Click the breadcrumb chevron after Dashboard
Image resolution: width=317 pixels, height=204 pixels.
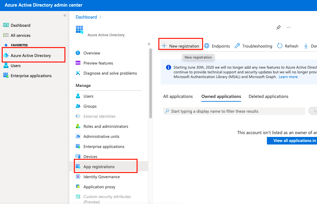point(100,17)
